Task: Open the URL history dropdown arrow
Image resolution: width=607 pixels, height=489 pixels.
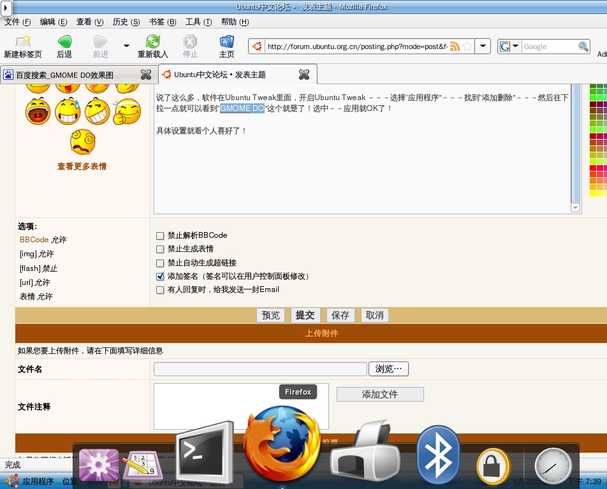Action: coord(483,46)
